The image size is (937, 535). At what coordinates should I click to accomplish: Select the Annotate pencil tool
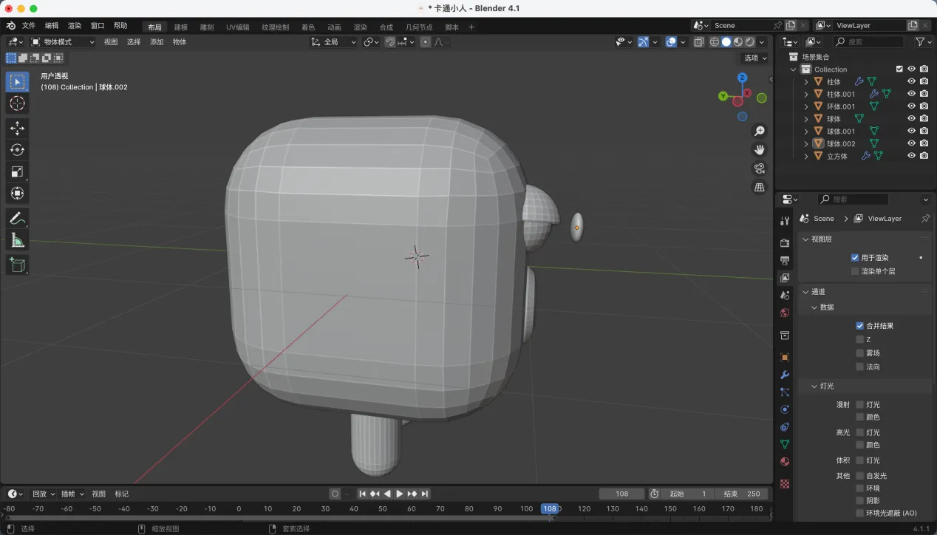click(17, 218)
